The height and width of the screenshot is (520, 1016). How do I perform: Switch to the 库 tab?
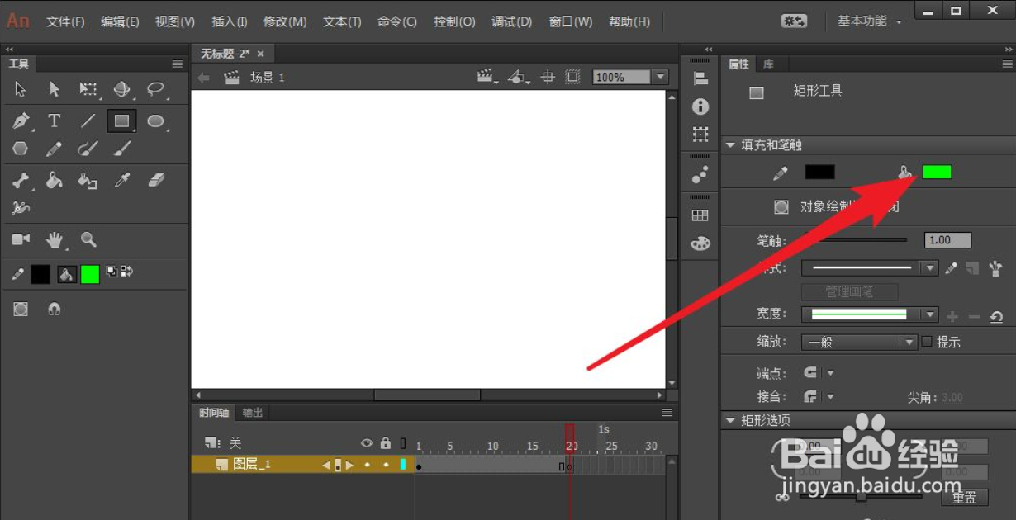[x=769, y=64]
